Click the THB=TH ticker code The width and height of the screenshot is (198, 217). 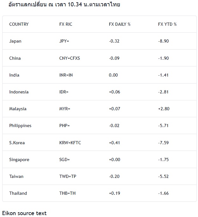(x=67, y=193)
